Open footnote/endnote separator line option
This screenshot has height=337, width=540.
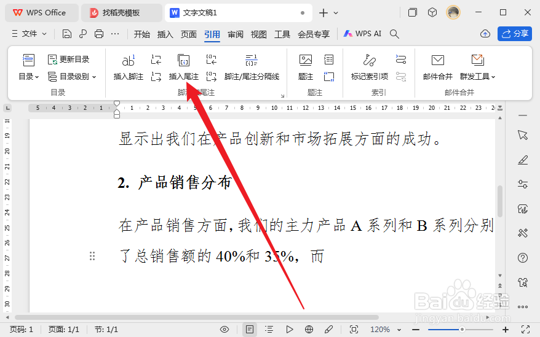252,68
